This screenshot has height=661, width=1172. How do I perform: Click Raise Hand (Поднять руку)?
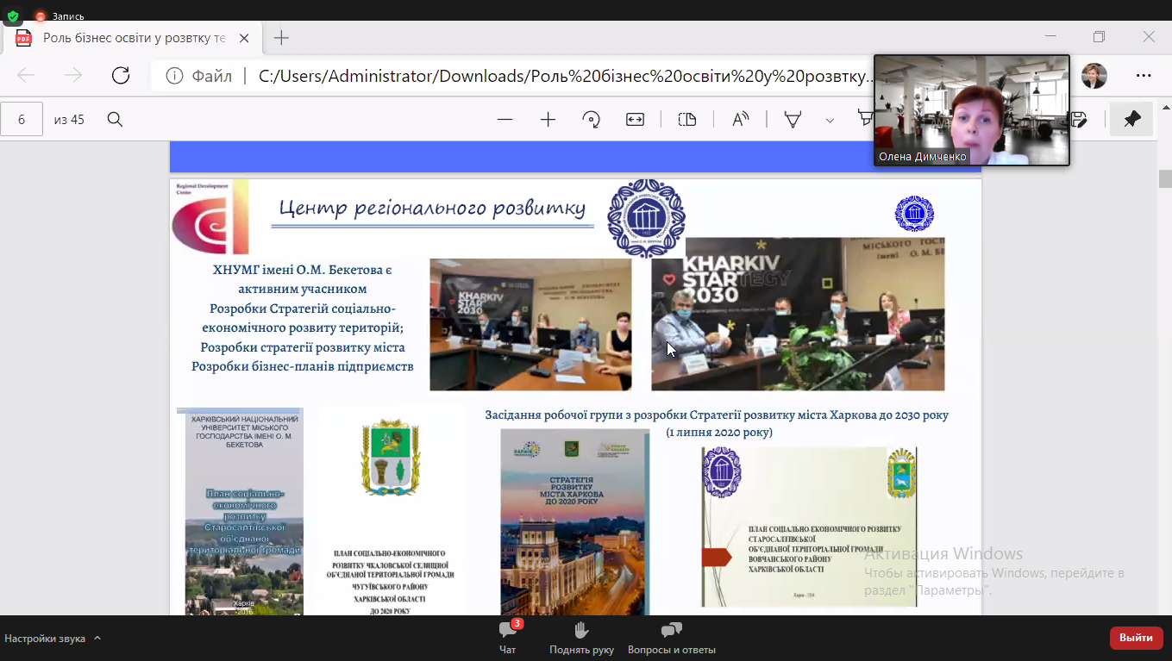click(582, 637)
